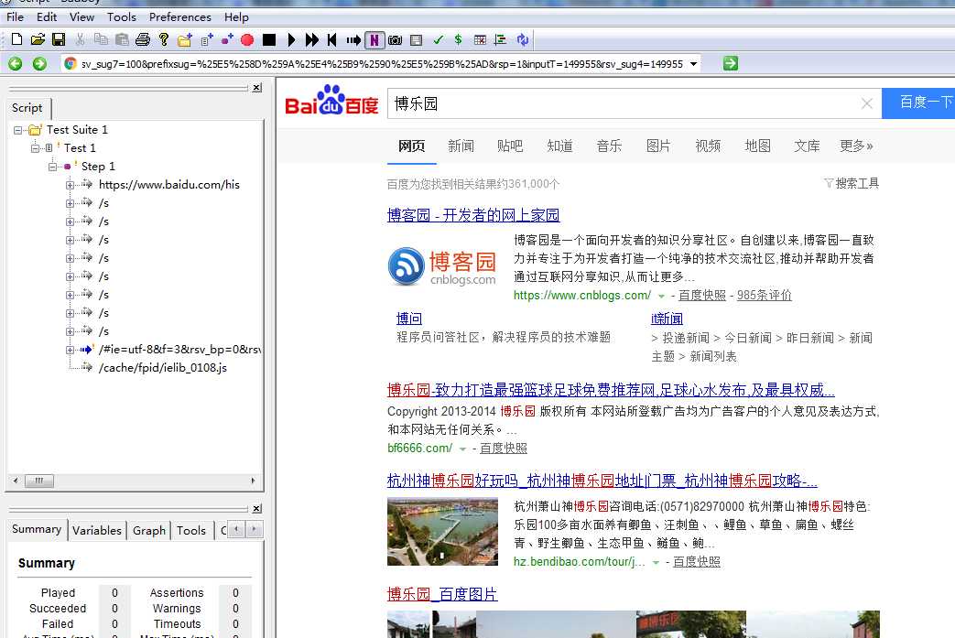Play the script with the single arrow button
Screen dimensions: 955x638
point(290,39)
